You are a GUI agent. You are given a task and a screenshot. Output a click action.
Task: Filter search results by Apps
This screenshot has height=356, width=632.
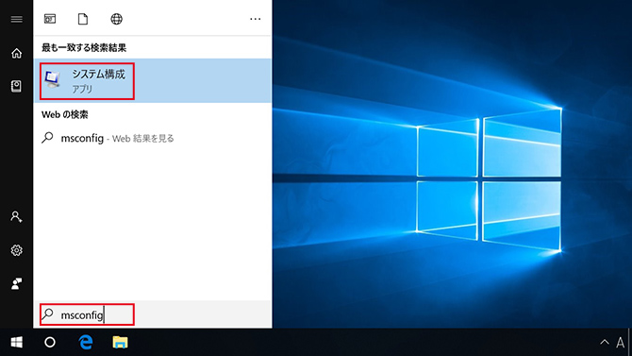coord(50,19)
